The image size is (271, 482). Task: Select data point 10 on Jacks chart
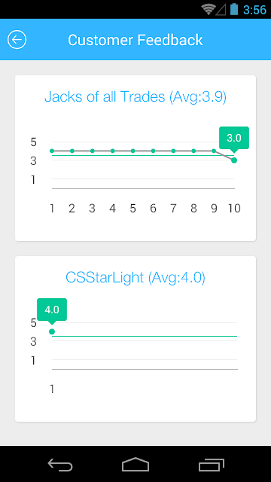tap(234, 160)
